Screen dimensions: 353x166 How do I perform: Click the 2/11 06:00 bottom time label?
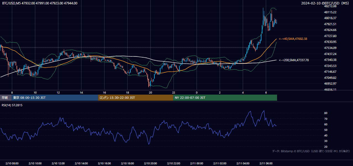[266, 163]
